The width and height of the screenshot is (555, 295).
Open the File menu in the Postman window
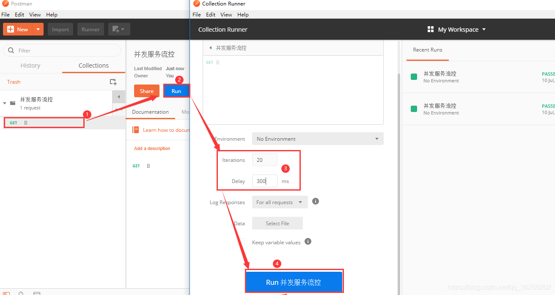coord(5,14)
